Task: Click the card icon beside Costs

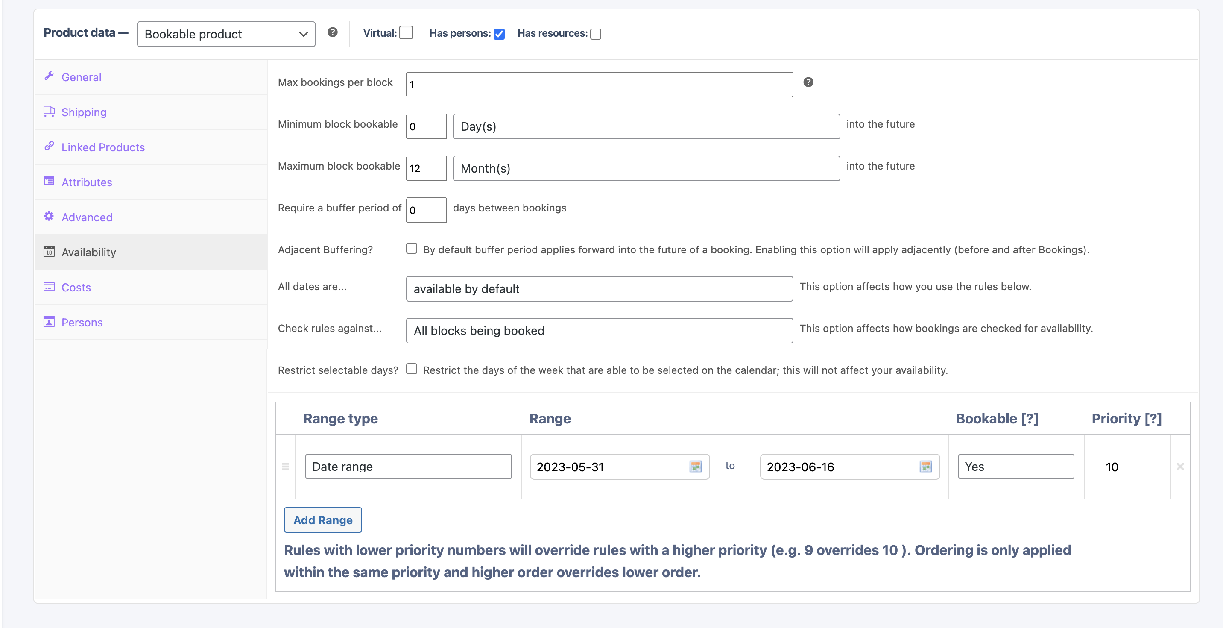Action: tap(49, 287)
